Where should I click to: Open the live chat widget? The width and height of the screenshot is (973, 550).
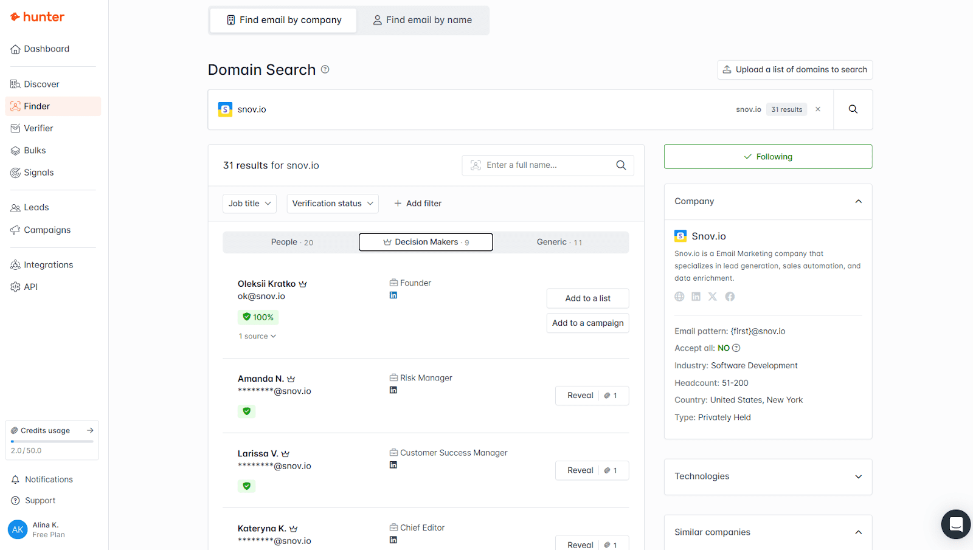[x=955, y=524]
